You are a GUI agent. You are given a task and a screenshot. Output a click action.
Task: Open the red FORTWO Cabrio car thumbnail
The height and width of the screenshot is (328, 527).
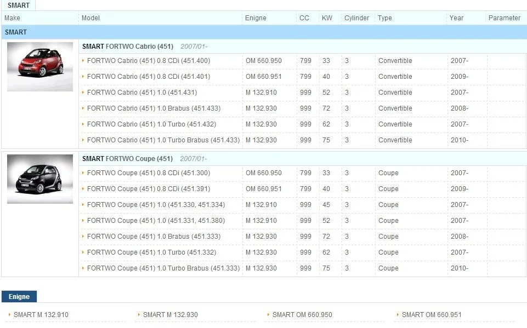(x=40, y=66)
